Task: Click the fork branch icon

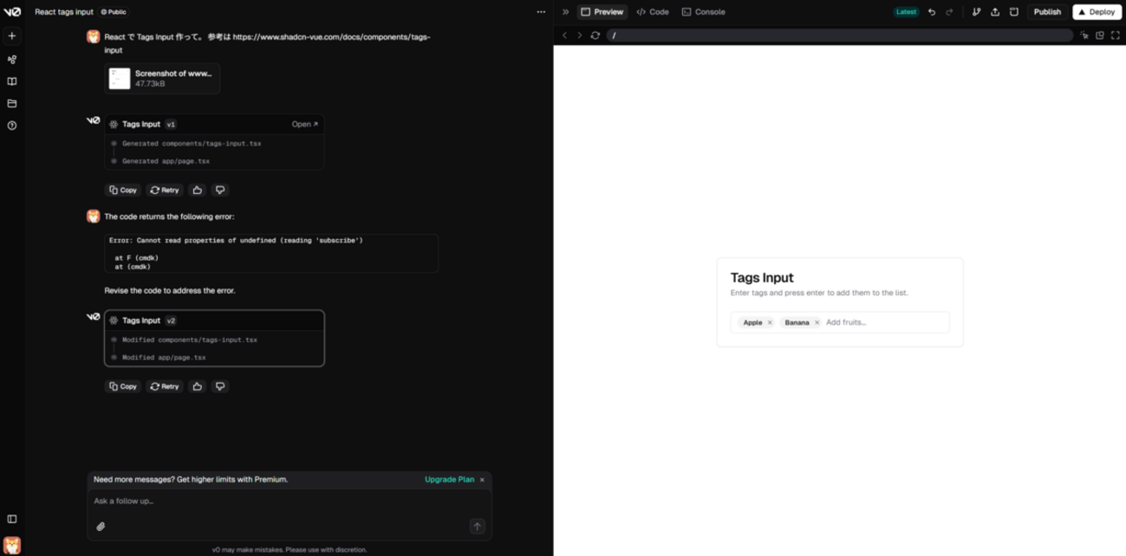Action: (976, 12)
